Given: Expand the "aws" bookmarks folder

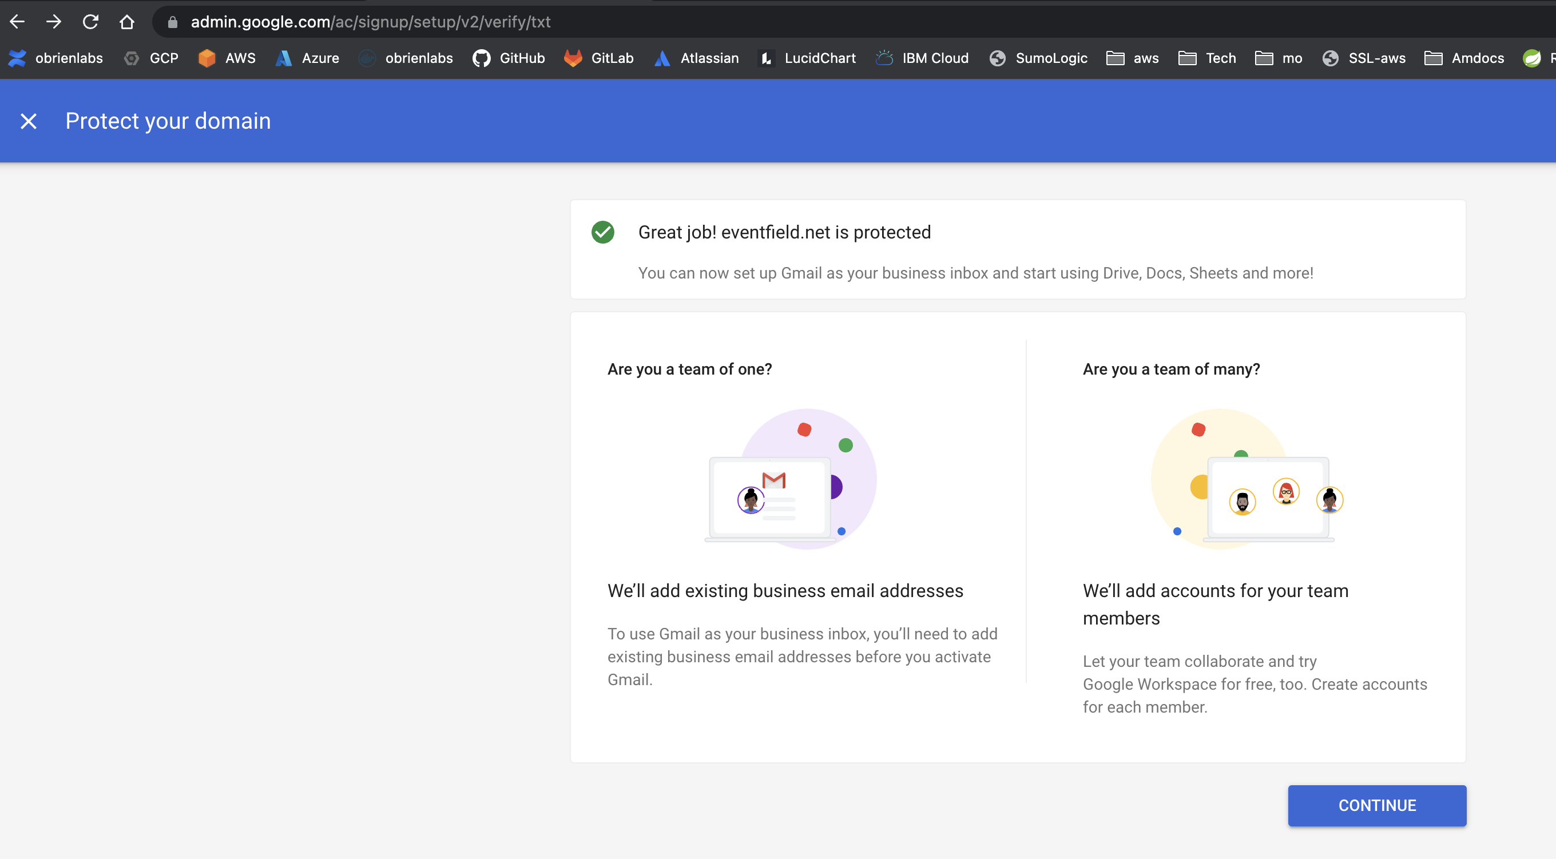Looking at the screenshot, I should tap(1132, 58).
